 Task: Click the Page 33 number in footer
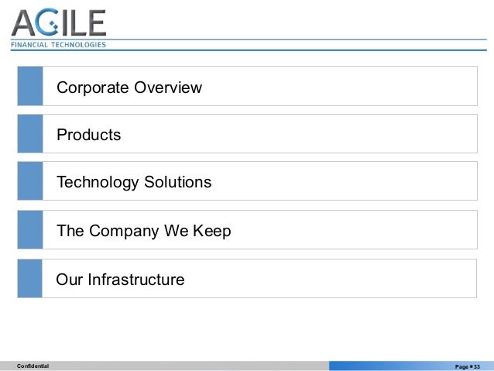point(468,366)
